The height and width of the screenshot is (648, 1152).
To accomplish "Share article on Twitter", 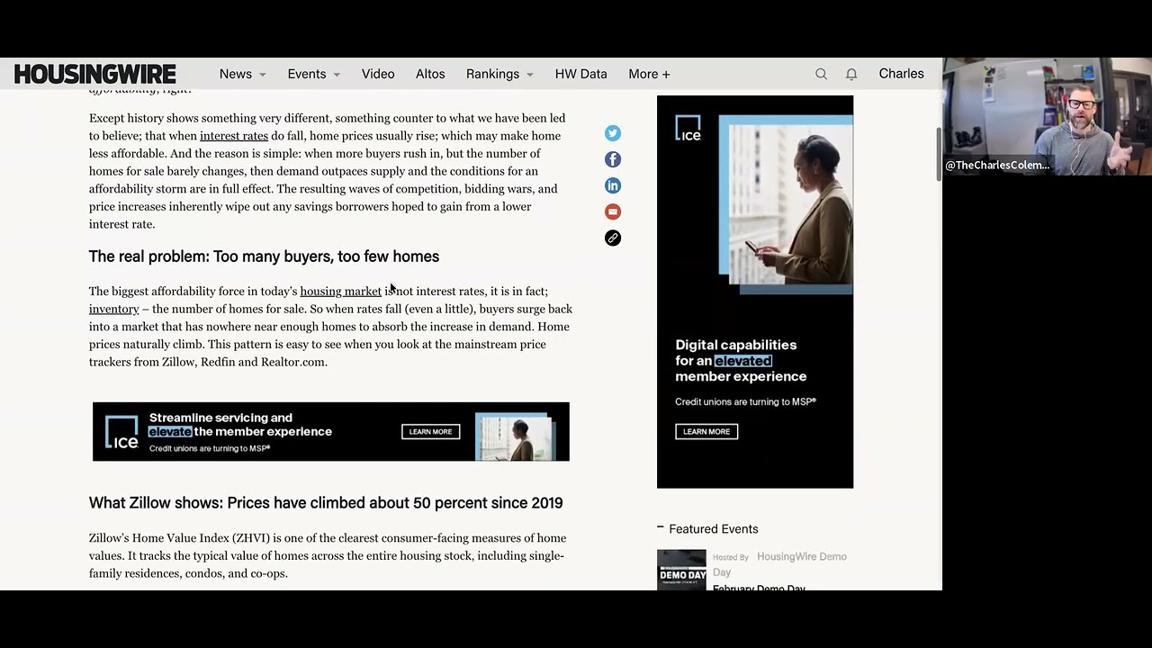I will pos(613,133).
